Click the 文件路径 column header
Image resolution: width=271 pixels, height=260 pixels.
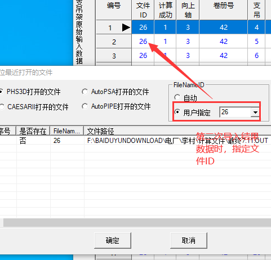click(x=177, y=131)
